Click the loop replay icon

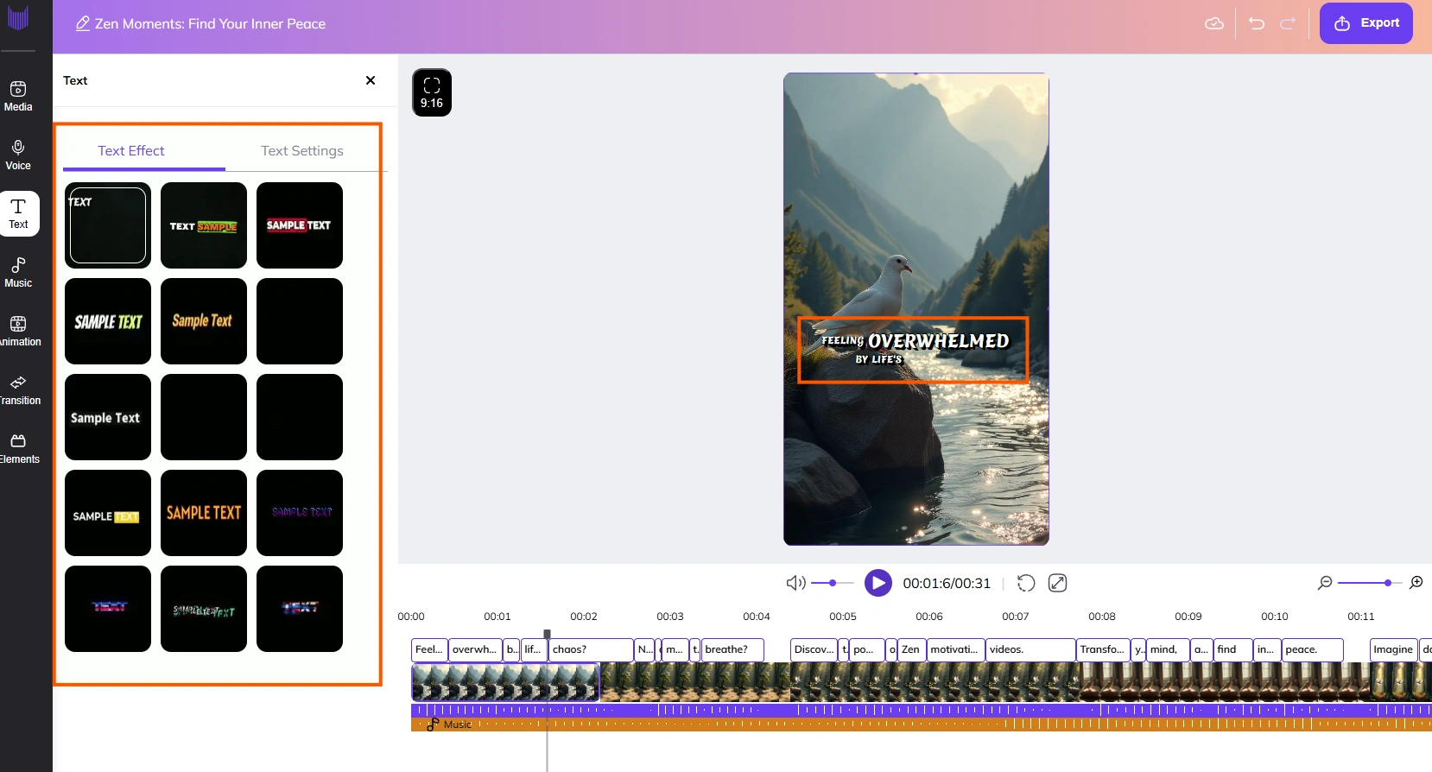(x=1026, y=583)
